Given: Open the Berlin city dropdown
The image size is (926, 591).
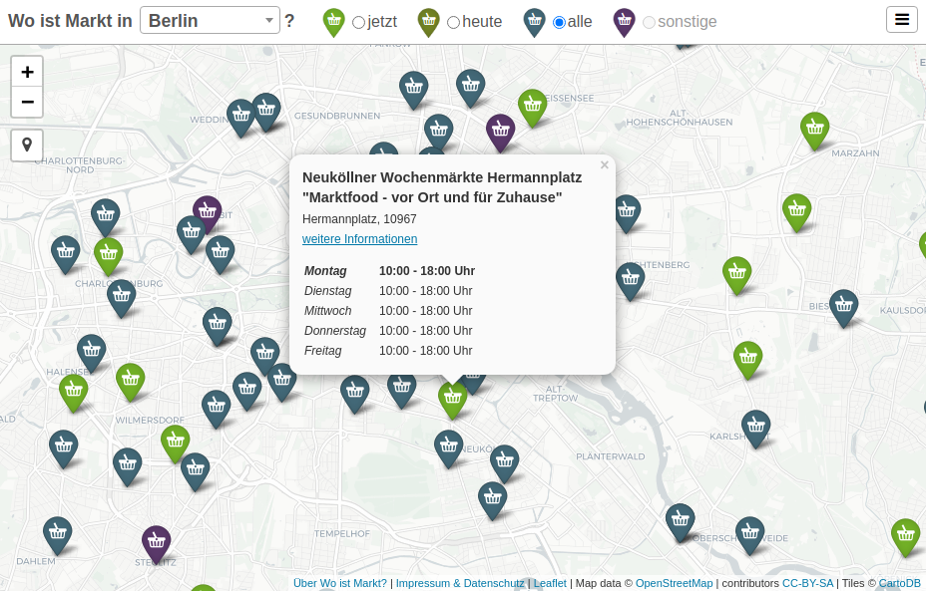Looking at the screenshot, I should (210, 20).
